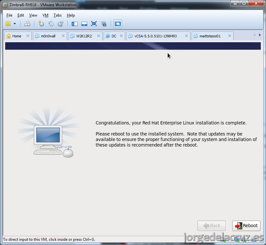This screenshot has width=266, height=245.
Task: Maximize the VMware Workstation window
Action: tap(244, 3)
